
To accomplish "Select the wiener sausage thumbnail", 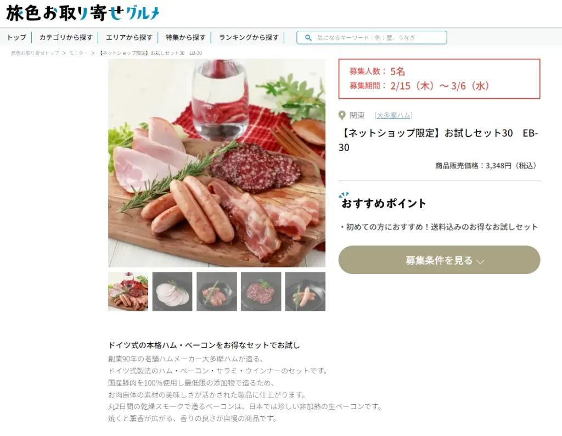I will [x=305, y=292].
